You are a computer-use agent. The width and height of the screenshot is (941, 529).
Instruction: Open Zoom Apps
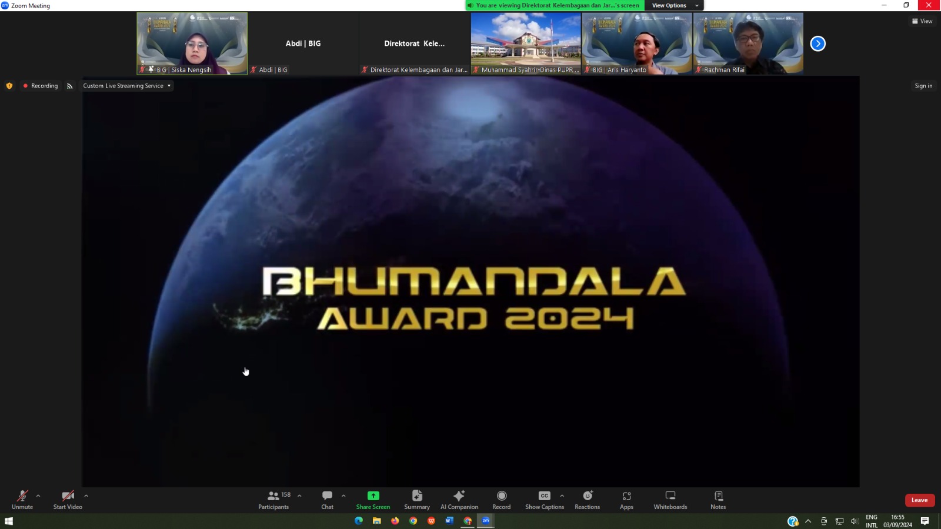(626, 500)
